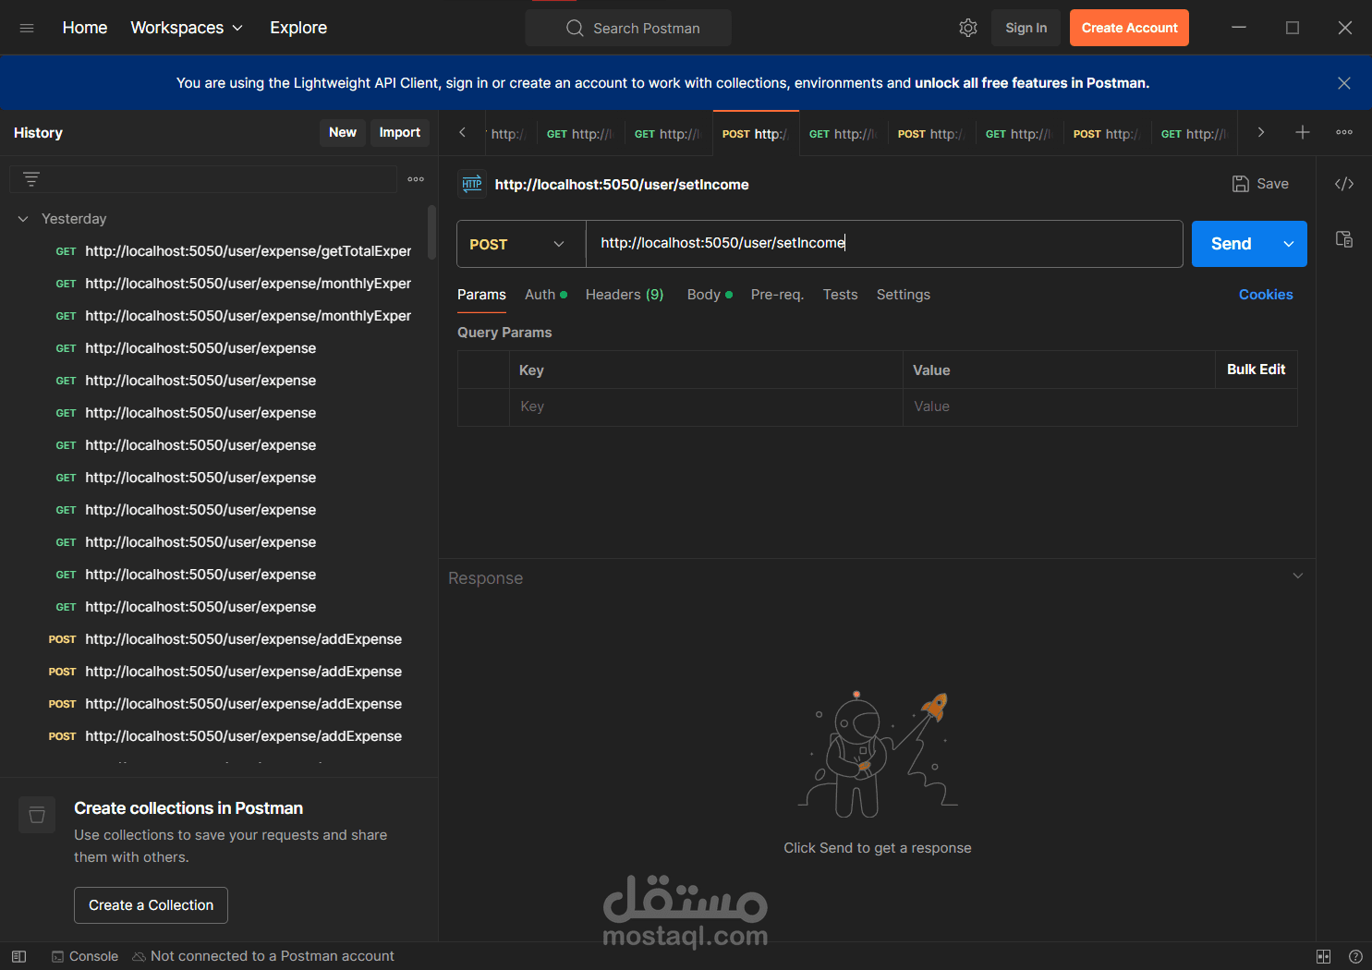
Task: Open the Workspaces dropdown
Action: pos(187,28)
